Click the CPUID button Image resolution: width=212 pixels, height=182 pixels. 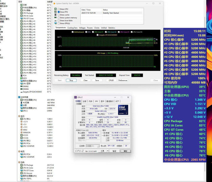click(x=111, y=80)
